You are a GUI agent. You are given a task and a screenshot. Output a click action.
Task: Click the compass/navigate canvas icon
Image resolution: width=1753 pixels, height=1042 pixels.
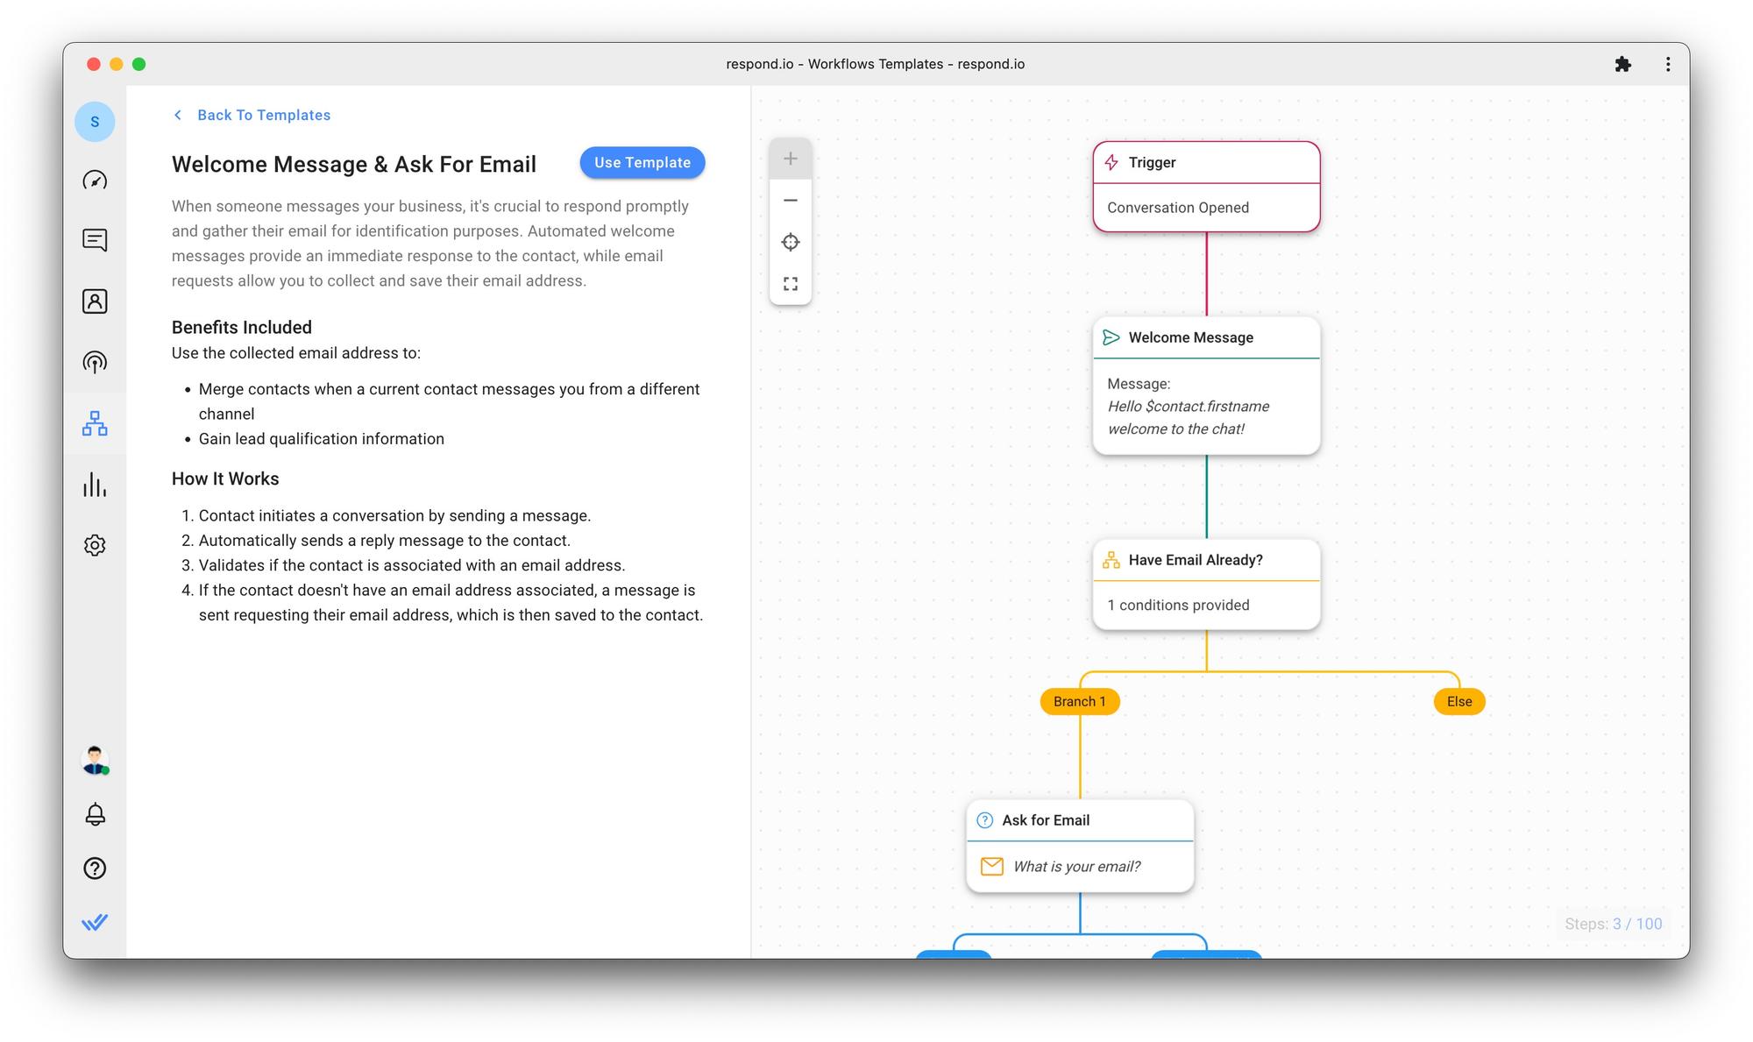[x=791, y=242]
